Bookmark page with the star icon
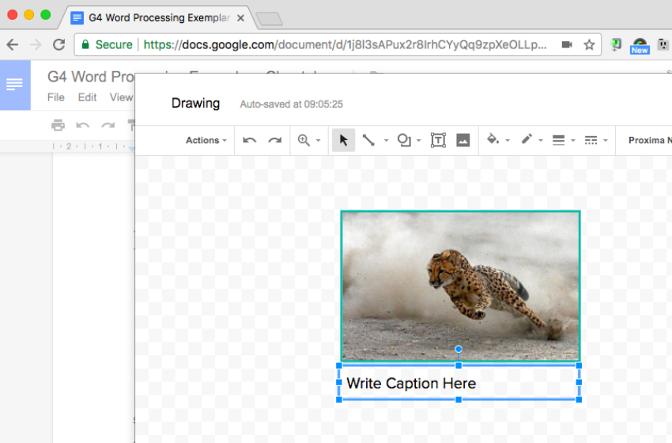The height and width of the screenshot is (443, 672). (x=589, y=45)
